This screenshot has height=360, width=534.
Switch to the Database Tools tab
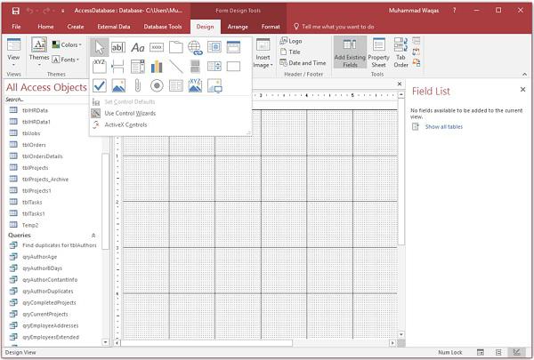click(163, 27)
